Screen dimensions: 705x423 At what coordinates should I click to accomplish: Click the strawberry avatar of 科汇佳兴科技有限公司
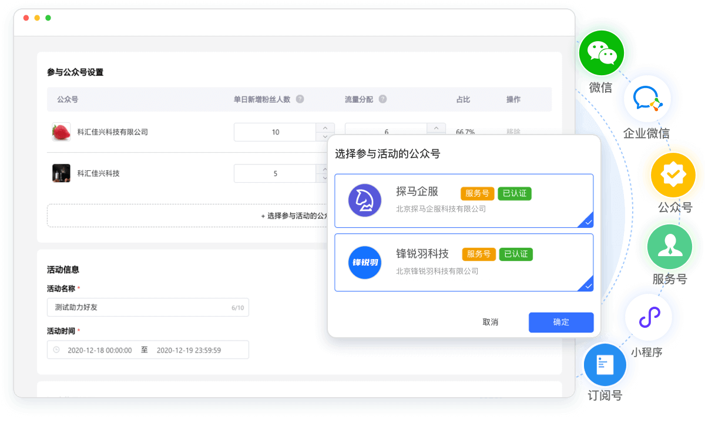61,132
